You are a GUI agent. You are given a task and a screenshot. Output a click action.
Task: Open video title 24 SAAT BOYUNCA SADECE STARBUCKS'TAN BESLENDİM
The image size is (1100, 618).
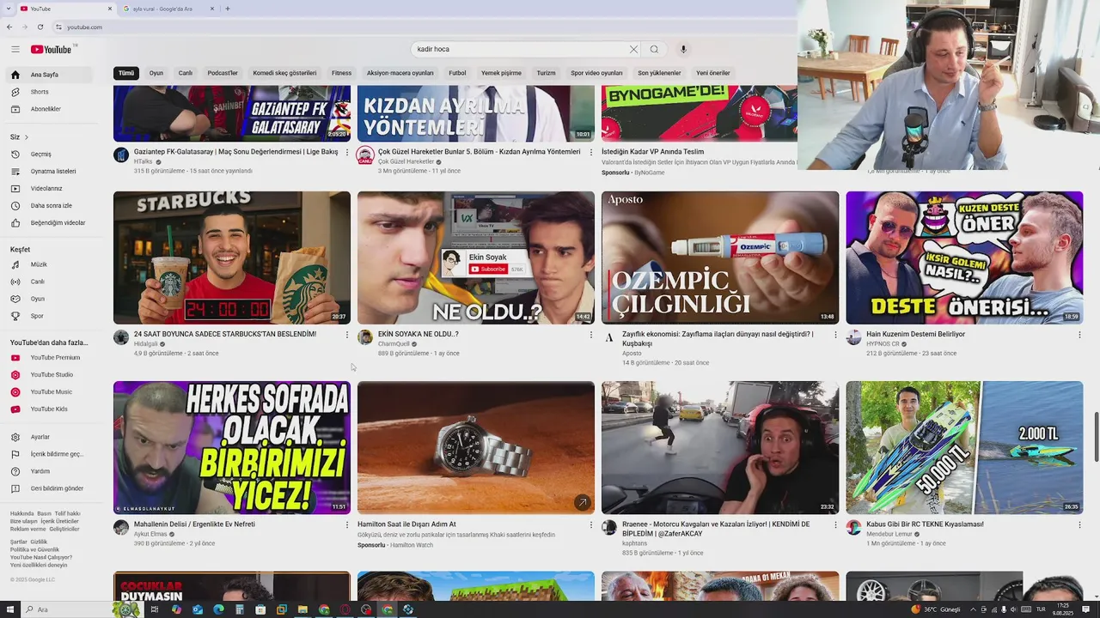point(225,334)
